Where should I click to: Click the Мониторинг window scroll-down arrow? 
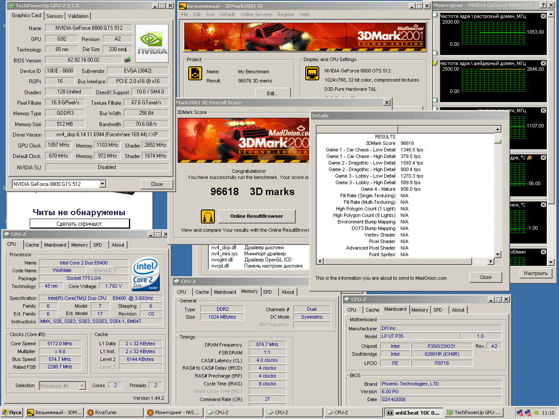pyautogui.click(x=551, y=262)
